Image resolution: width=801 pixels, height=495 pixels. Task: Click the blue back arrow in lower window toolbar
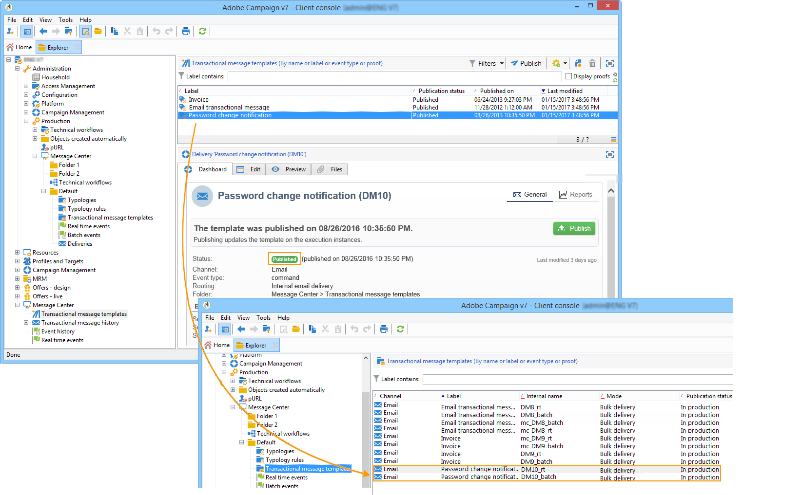[241, 329]
